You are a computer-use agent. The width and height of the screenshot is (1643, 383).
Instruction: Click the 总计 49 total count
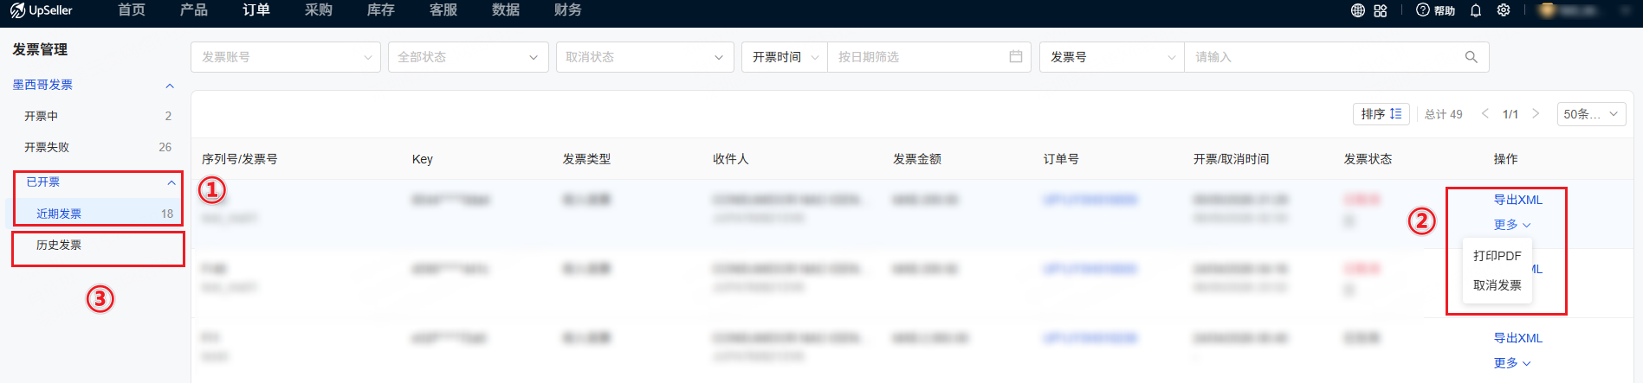click(x=1444, y=114)
